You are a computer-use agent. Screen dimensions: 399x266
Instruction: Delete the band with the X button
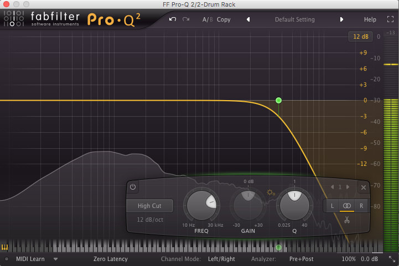click(x=364, y=187)
